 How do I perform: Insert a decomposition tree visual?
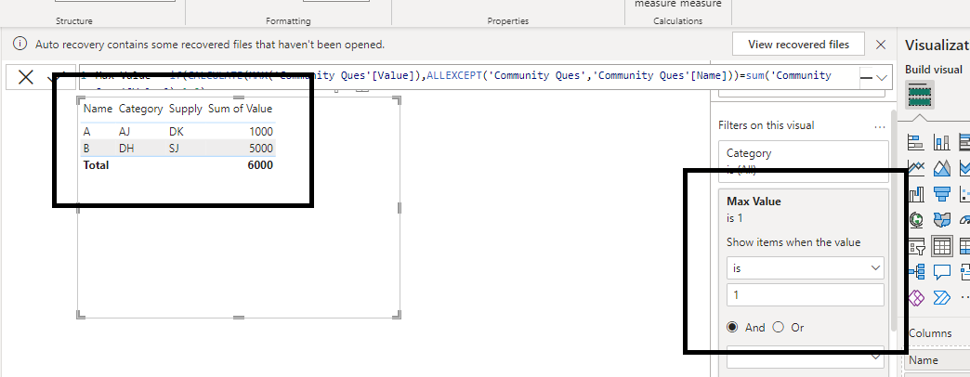[915, 272]
